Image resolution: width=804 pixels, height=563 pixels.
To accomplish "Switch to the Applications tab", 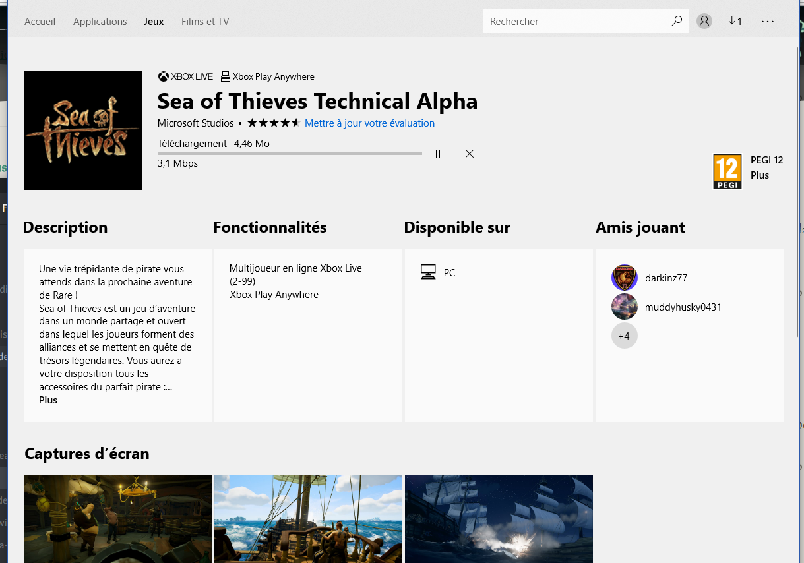I will pos(100,21).
